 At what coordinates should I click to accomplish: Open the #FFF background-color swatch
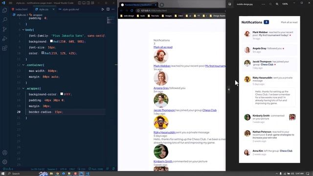click(x=62, y=94)
